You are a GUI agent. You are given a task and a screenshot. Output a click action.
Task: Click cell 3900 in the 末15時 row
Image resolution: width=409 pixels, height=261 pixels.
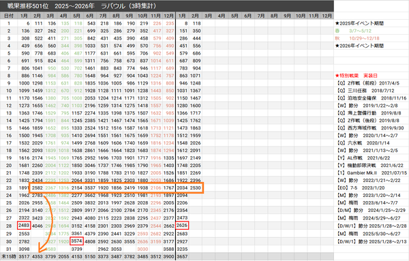(169, 256)
